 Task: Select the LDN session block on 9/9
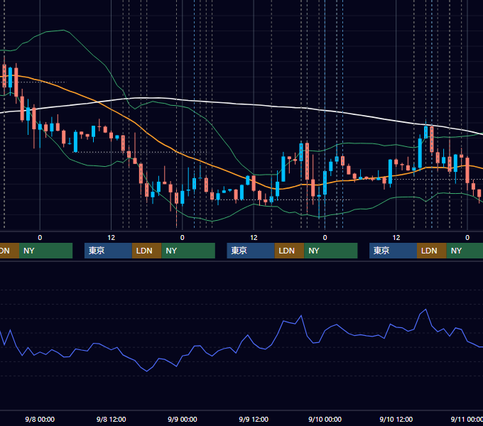[289, 251]
